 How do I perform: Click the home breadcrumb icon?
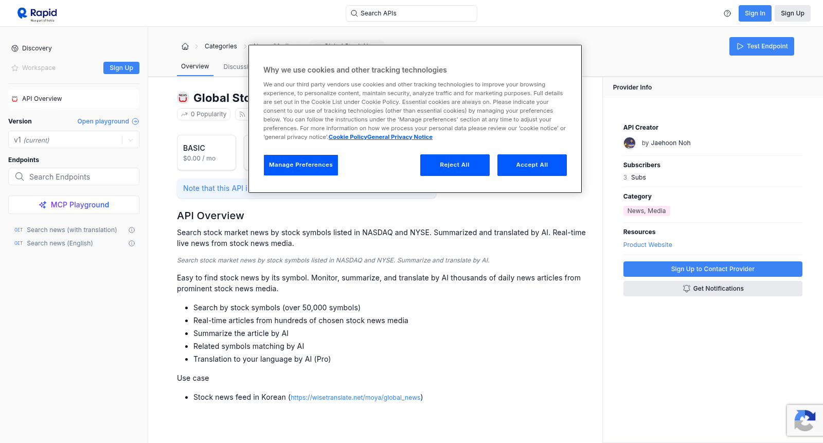tap(185, 46)
